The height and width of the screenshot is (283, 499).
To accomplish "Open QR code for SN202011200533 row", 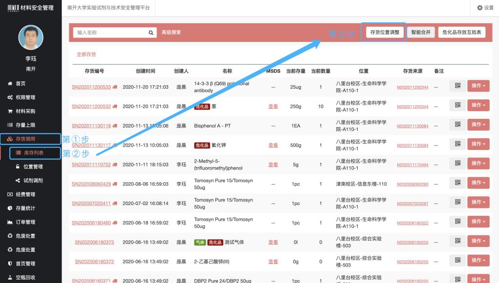I will pyautogui.click(x=457, y=86).
